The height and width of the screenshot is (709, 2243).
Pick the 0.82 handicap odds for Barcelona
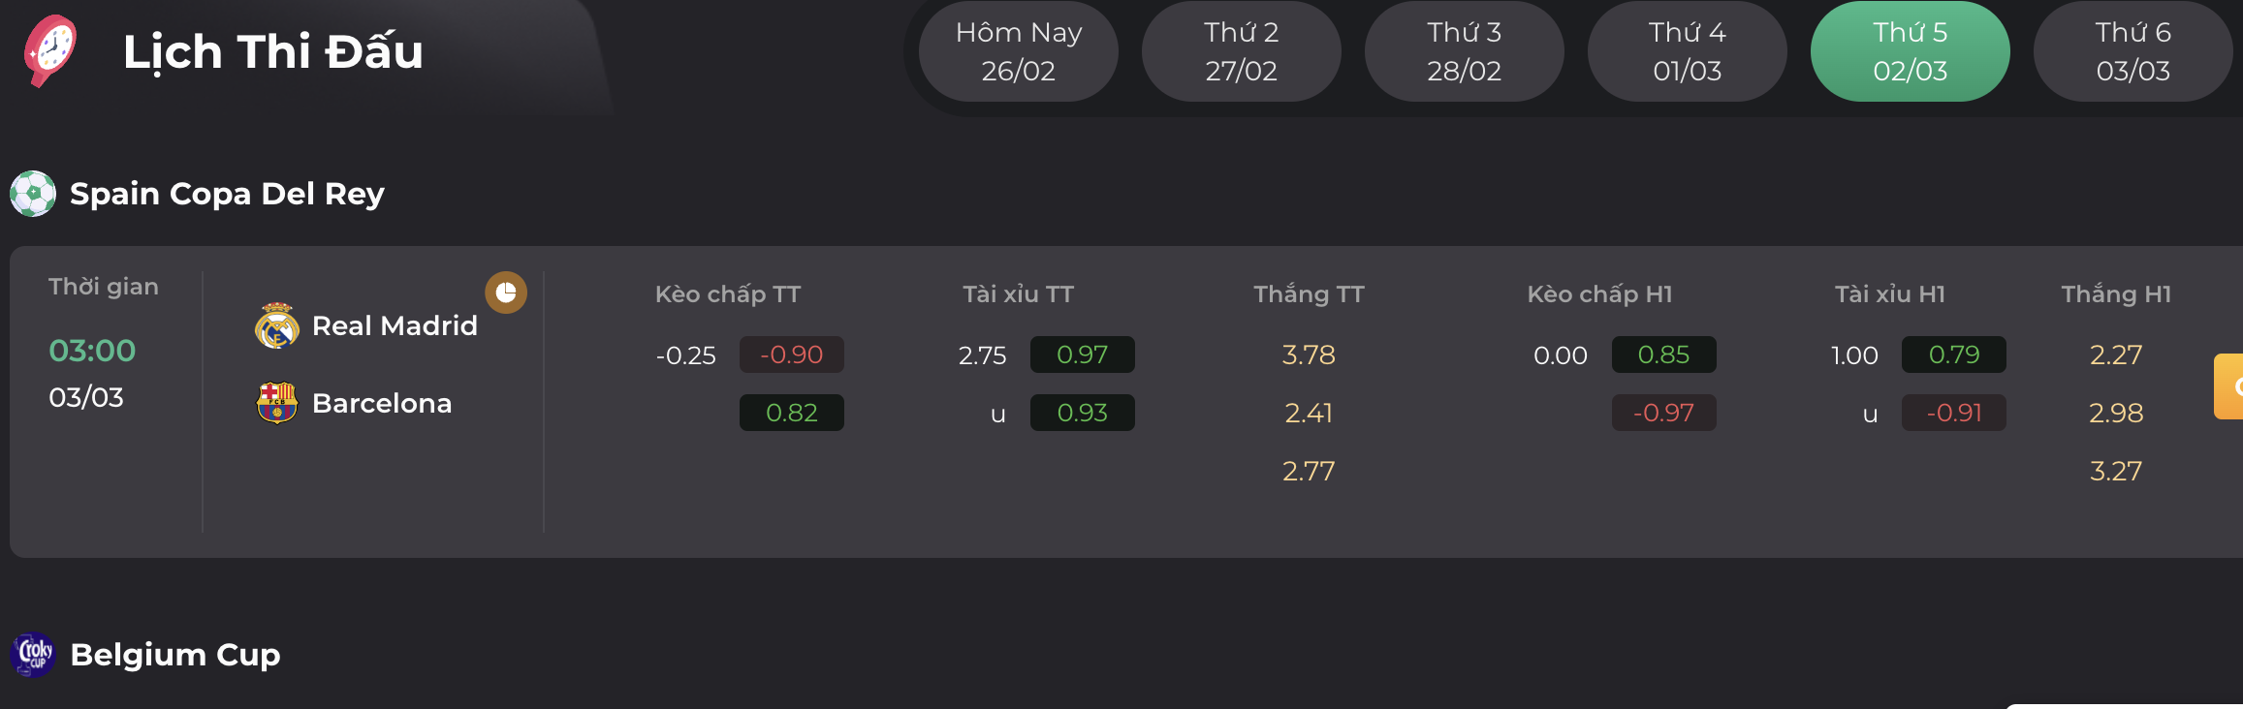coord(791,413)
